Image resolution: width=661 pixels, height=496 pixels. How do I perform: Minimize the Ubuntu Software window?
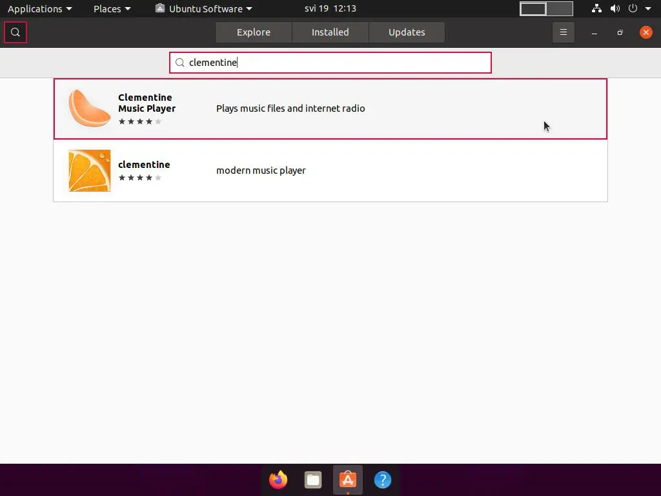[x=595, y=32]
